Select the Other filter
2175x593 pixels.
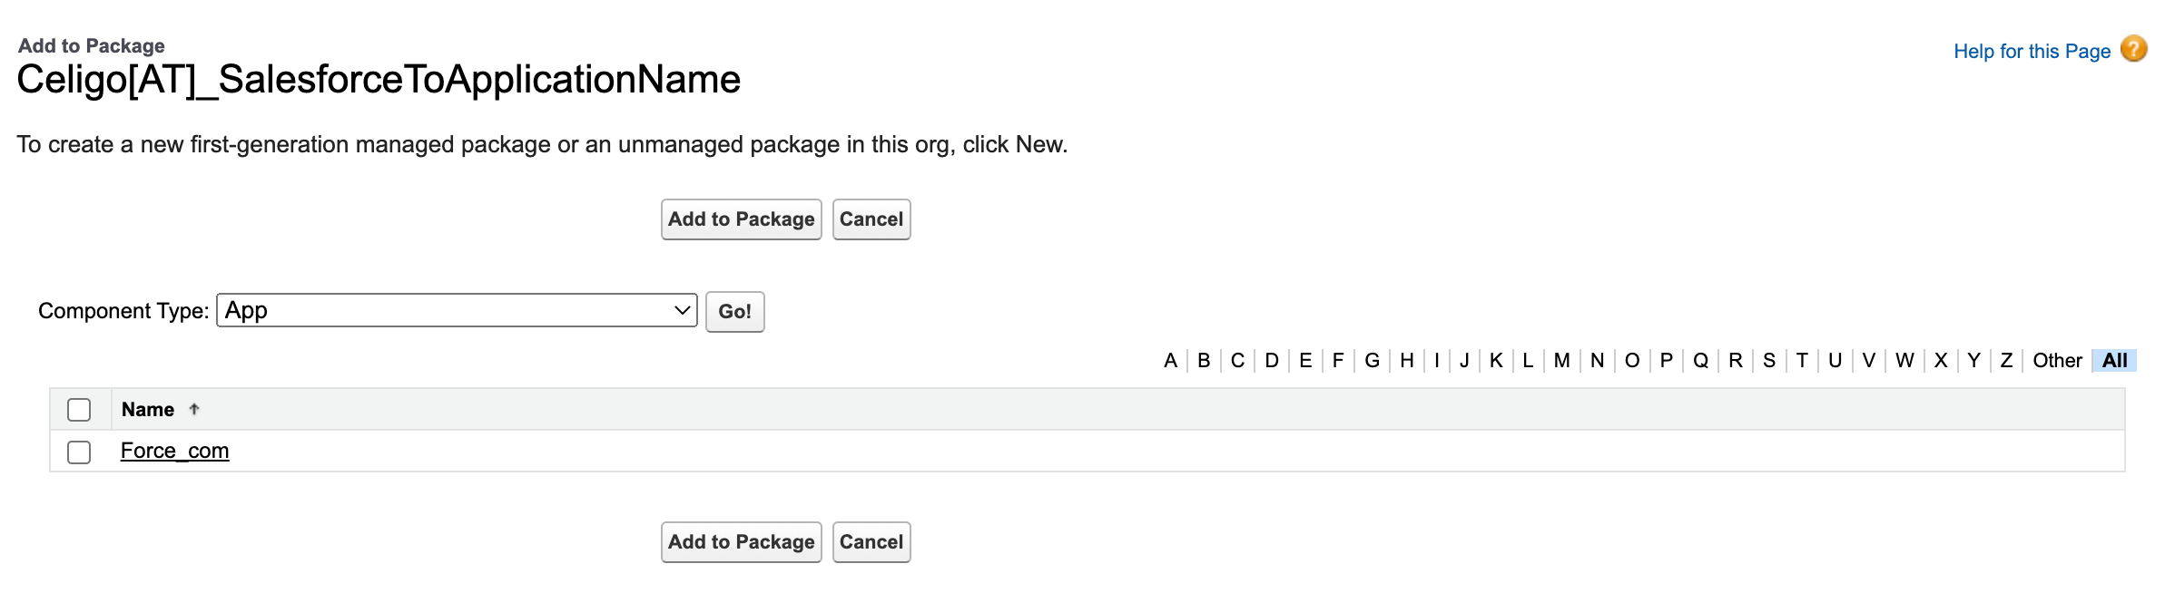(x=2057, y=361)
